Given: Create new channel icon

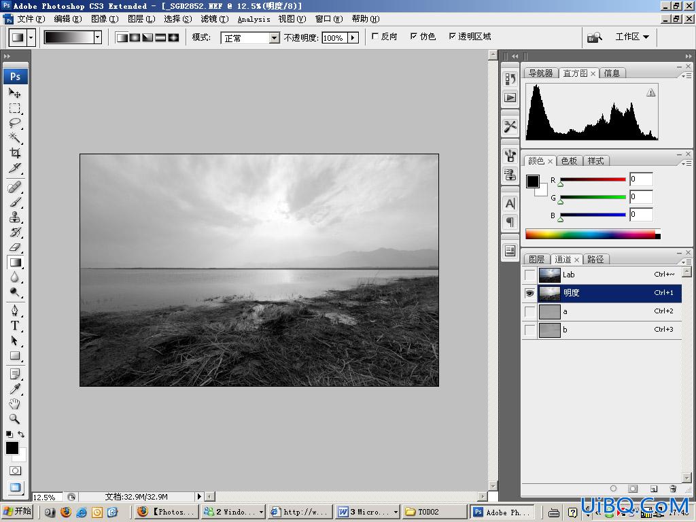Looking at the screenshot, I should [x=653, y=489].
